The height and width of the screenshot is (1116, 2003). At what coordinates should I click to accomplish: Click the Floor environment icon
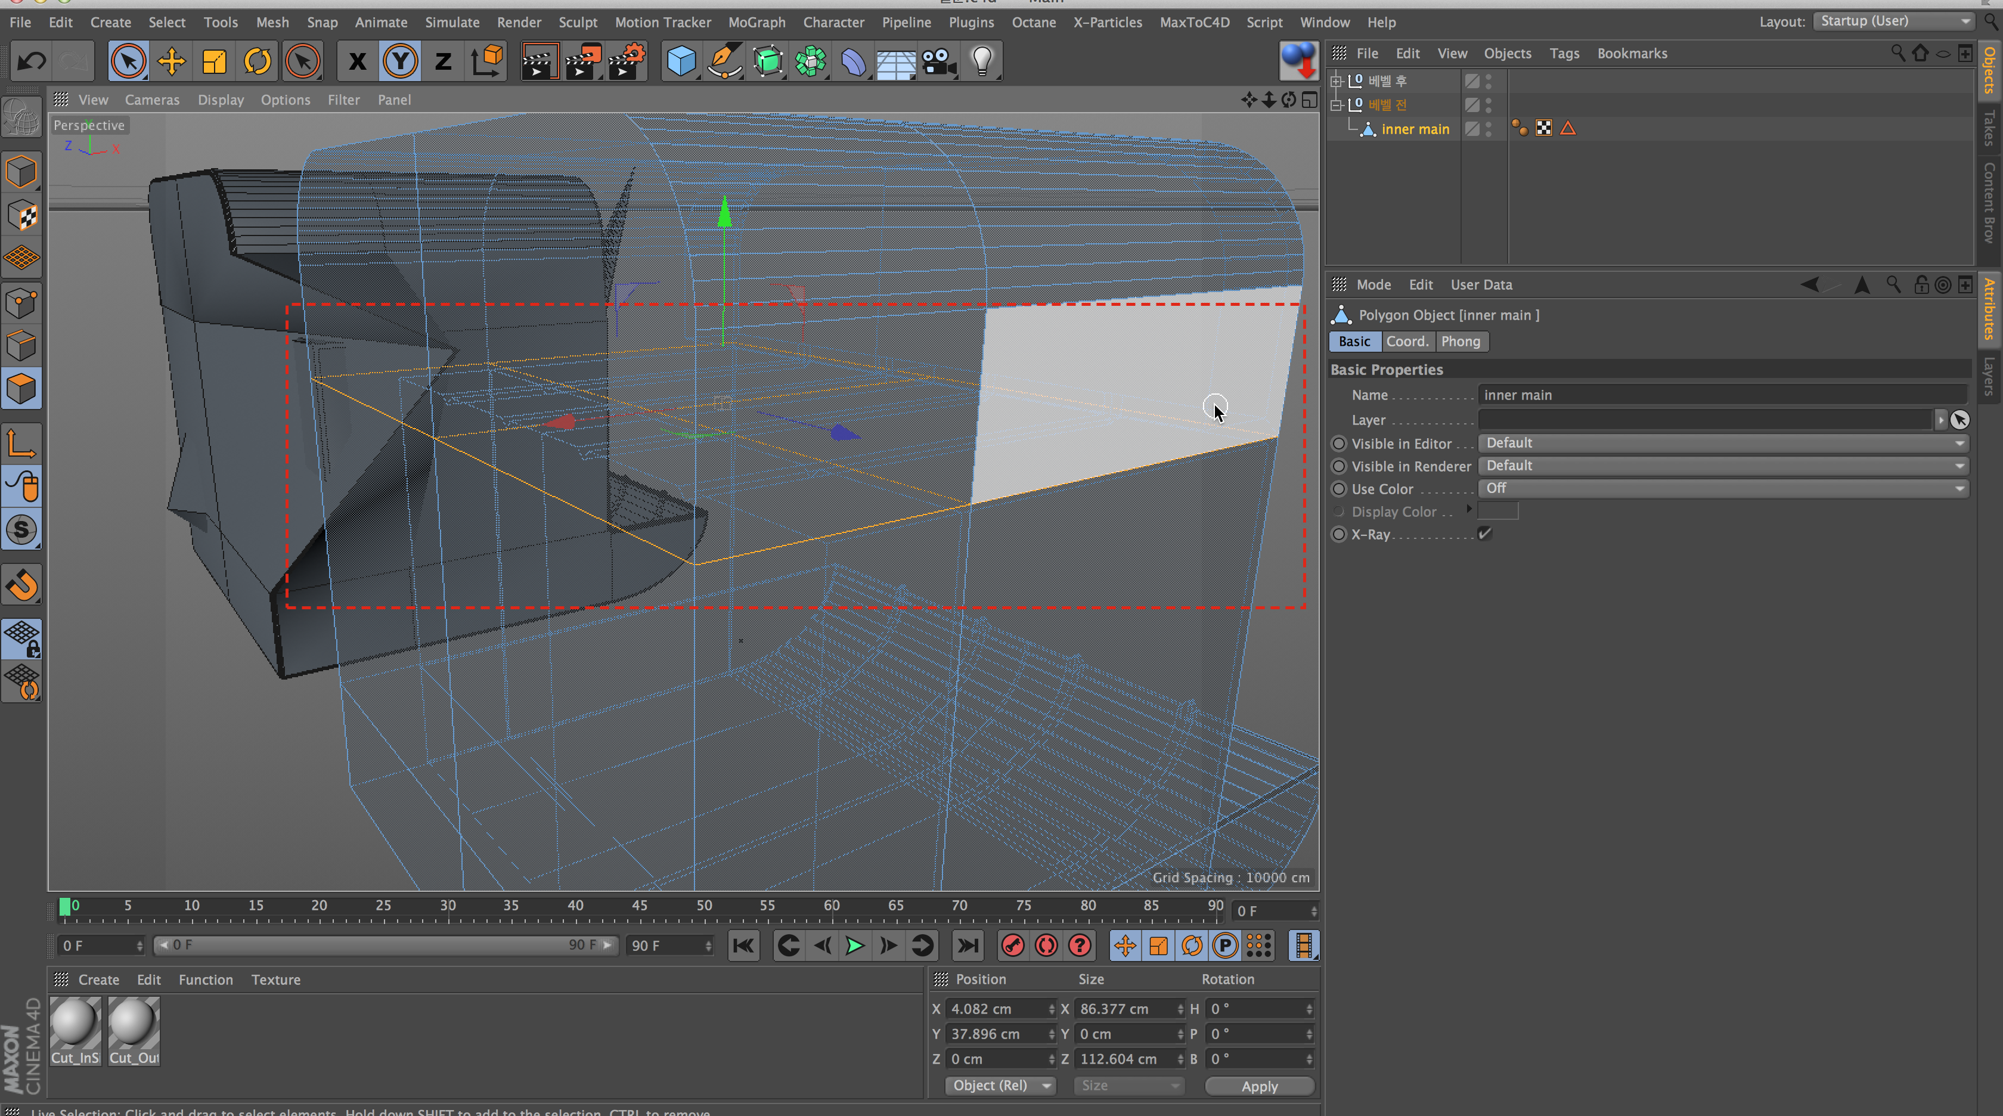pyautogui.click(x=896, y=61)
